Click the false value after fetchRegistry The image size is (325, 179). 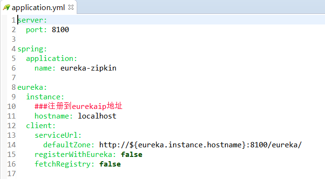tap(110, 164)
